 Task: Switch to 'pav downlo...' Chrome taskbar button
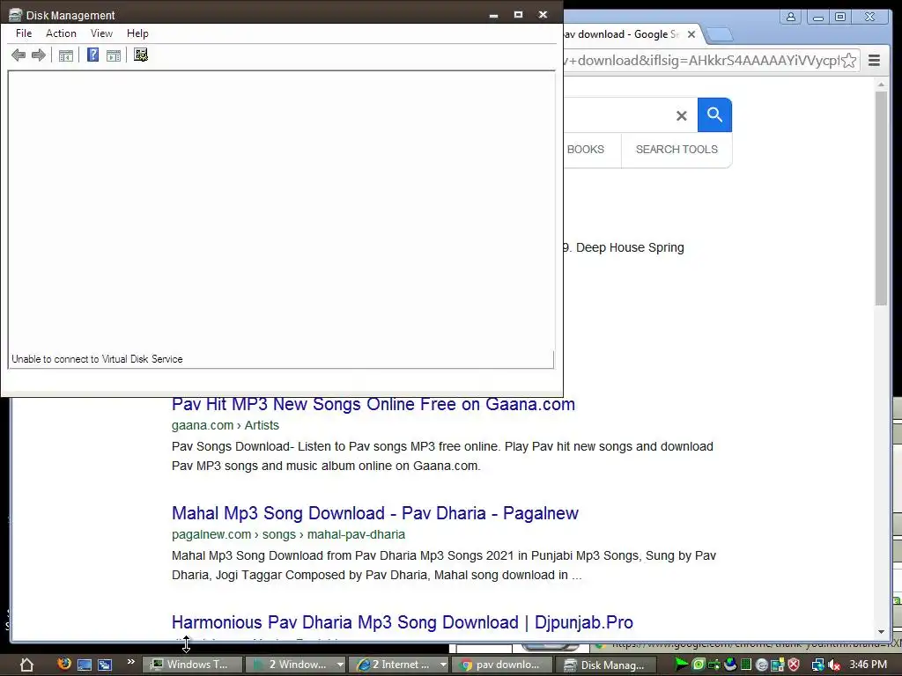[x=503, y=665]
